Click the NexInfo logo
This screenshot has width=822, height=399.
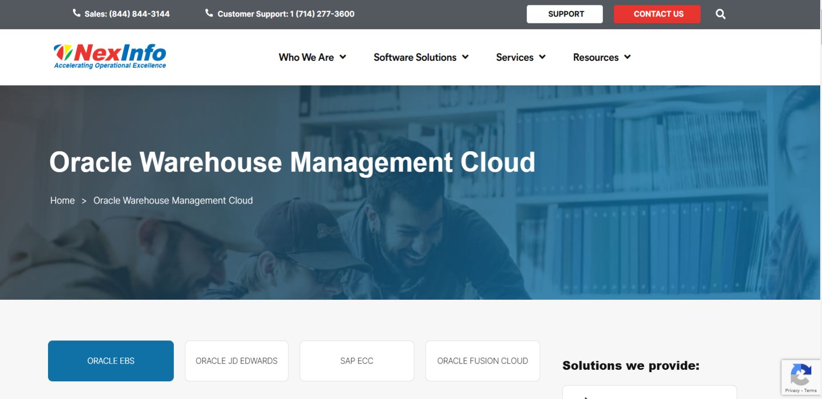[109, 56]
